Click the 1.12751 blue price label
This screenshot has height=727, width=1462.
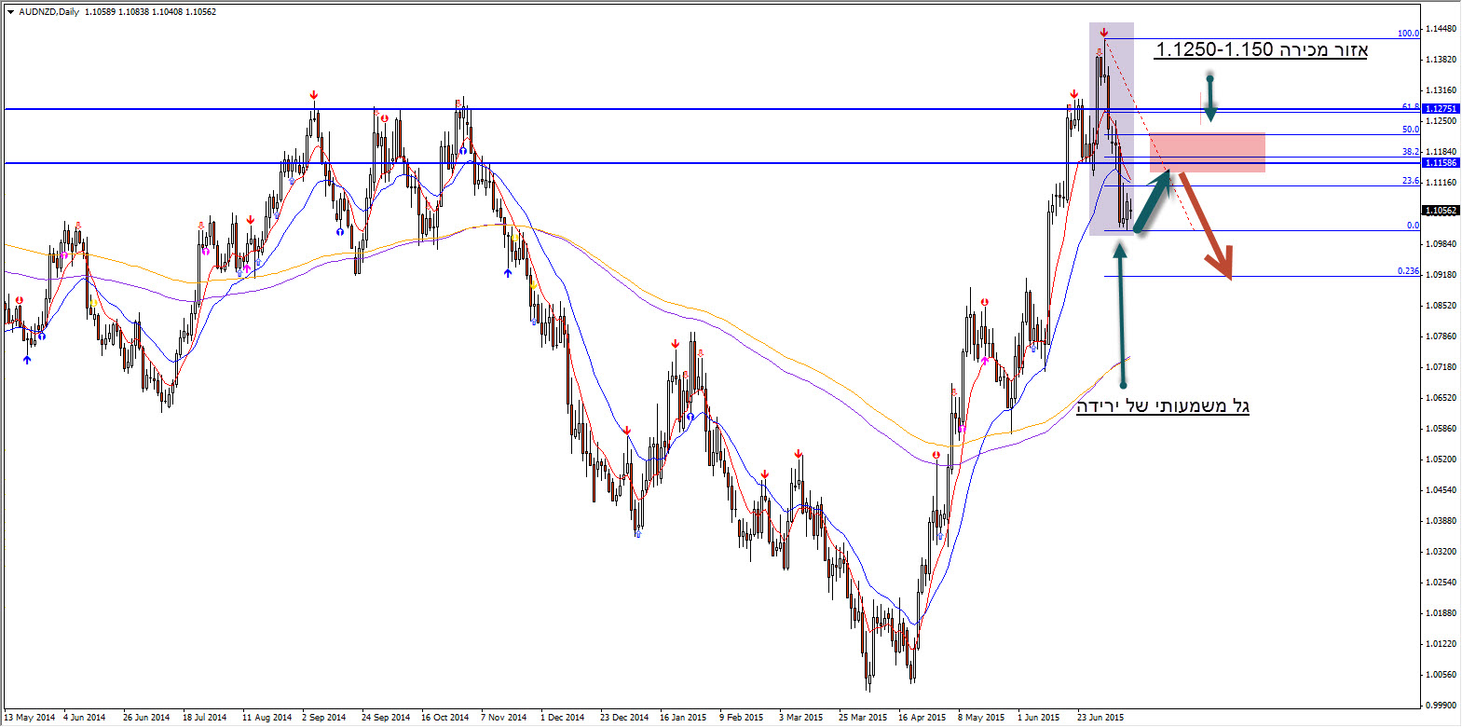pos(1441,109)
